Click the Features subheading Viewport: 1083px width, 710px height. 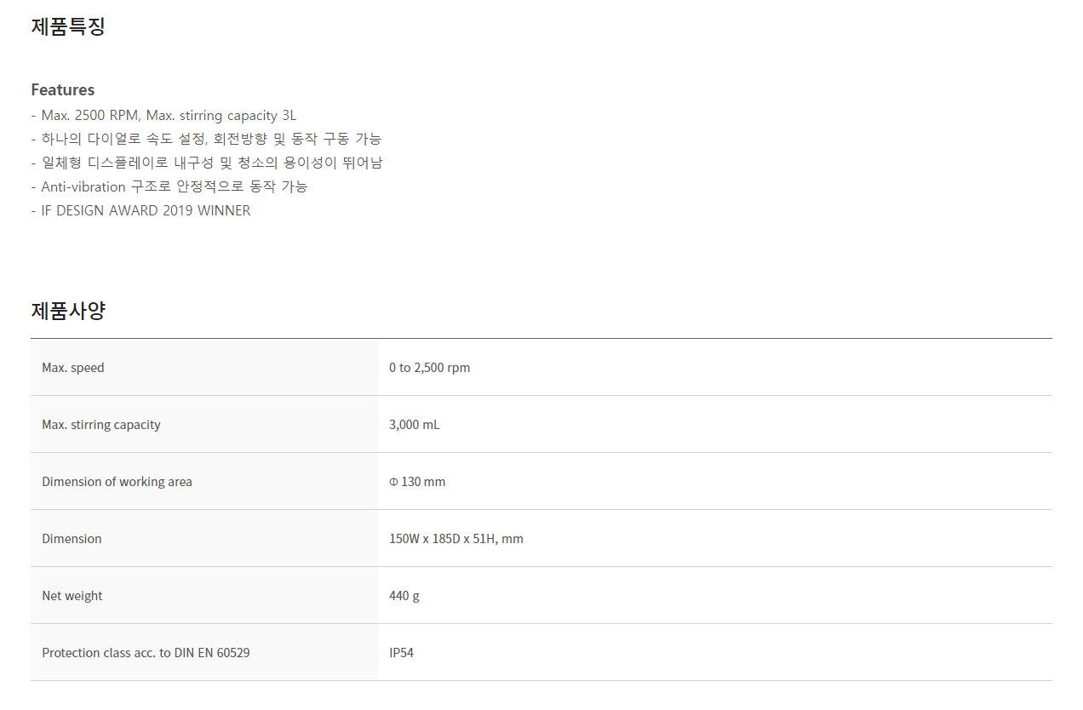click(x=63, y=89)
